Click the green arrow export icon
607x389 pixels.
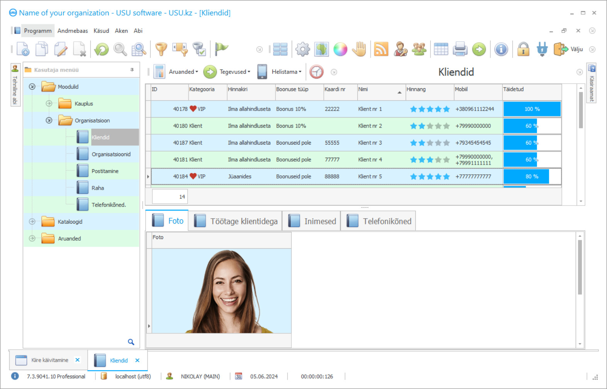click(479, 49)
